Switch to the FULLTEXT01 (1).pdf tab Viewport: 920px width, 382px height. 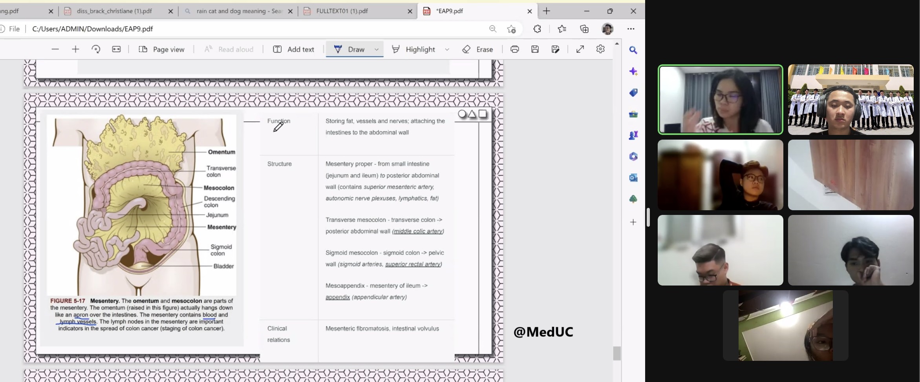pyautogui.click(x=342, y=11)
